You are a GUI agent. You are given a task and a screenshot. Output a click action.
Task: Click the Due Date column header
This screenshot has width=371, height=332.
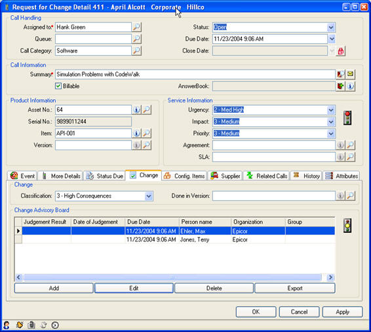tap(152, 222)
